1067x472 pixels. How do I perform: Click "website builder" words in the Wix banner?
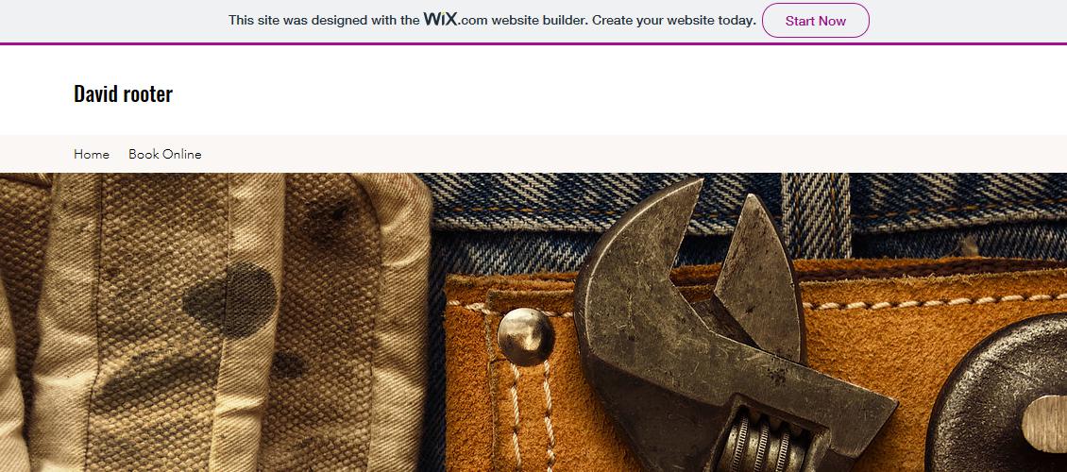tap(539, 21)
